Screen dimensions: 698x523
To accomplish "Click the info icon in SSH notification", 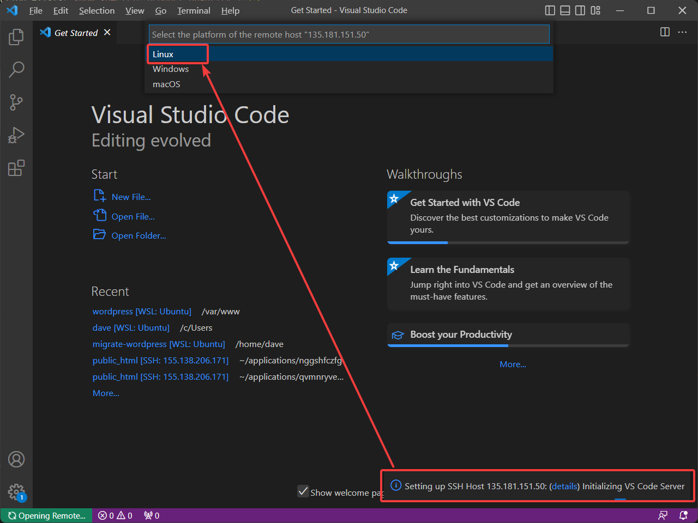I will click(x=396, y=485).
